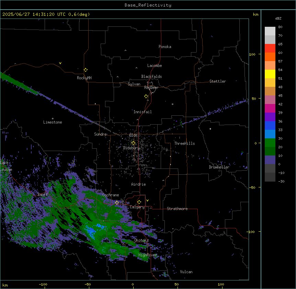This screenshot has width=296, height=289.
Task: Click the white plus marker north of Drumheller
Action: click(x=210, y=129)
